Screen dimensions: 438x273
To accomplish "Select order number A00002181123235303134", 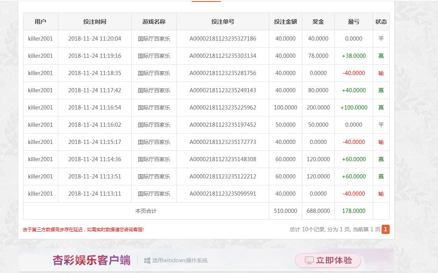I will (222, 56).
